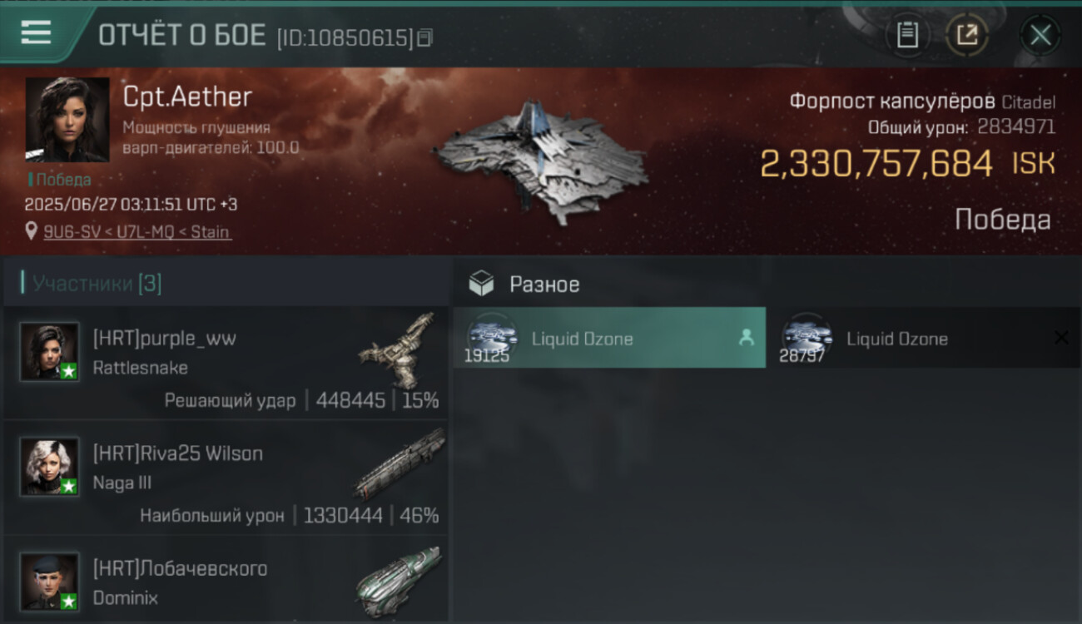
Task: Open Cpt.Aether's portrait
Action: point(67,120)
